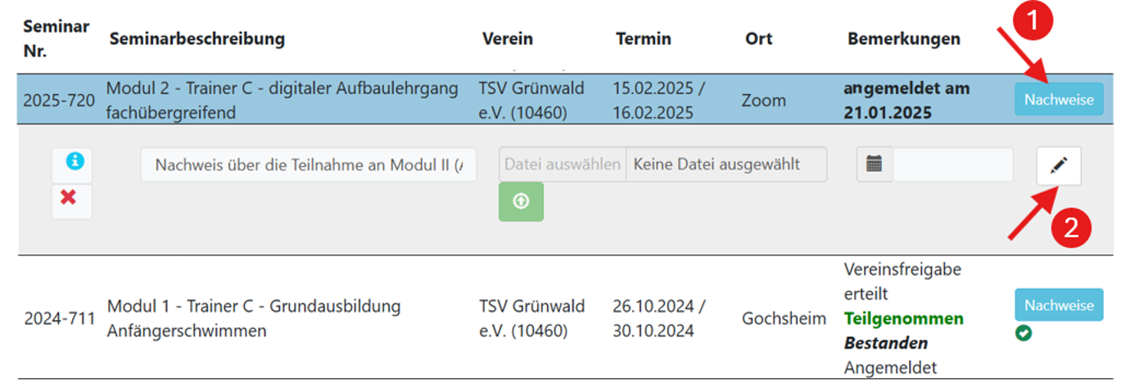Image resolution: width=1130 pixels, height=388 pixels.
Task: Click the pencil edit button
Action: click(1058, 165)
